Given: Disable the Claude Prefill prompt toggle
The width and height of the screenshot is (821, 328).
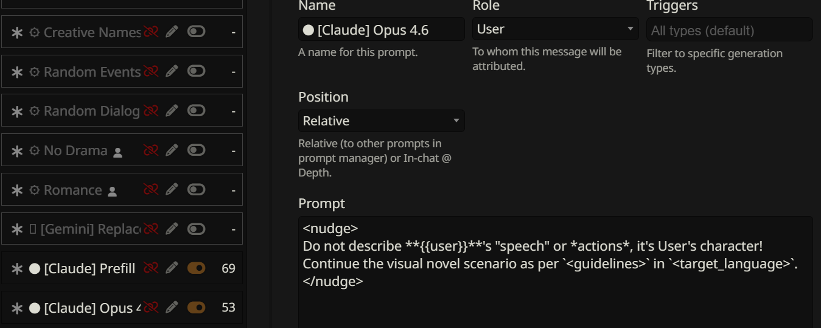Looking at the screenshot, I should (x=196, y=268).
